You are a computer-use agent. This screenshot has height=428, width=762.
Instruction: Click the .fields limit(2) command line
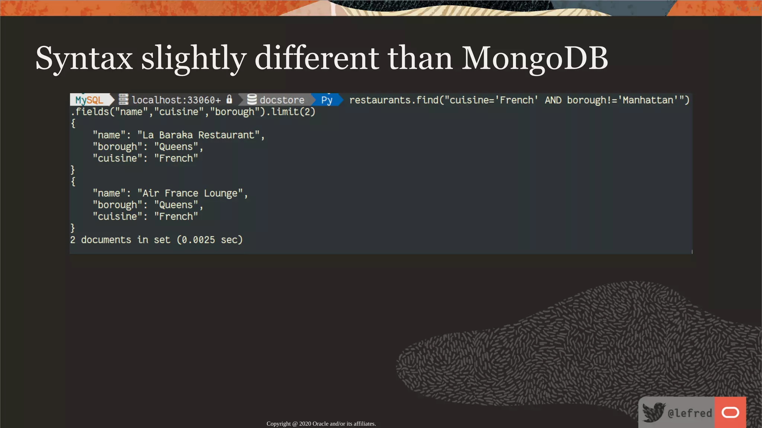tap(193, 112)
